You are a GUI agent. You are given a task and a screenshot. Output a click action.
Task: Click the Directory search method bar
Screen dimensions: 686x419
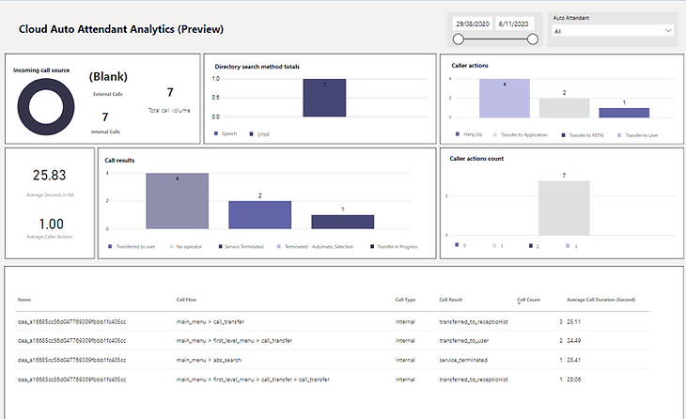pos(324,98)
